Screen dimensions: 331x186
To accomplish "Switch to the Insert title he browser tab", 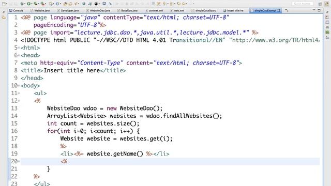I will pos(233,10).
